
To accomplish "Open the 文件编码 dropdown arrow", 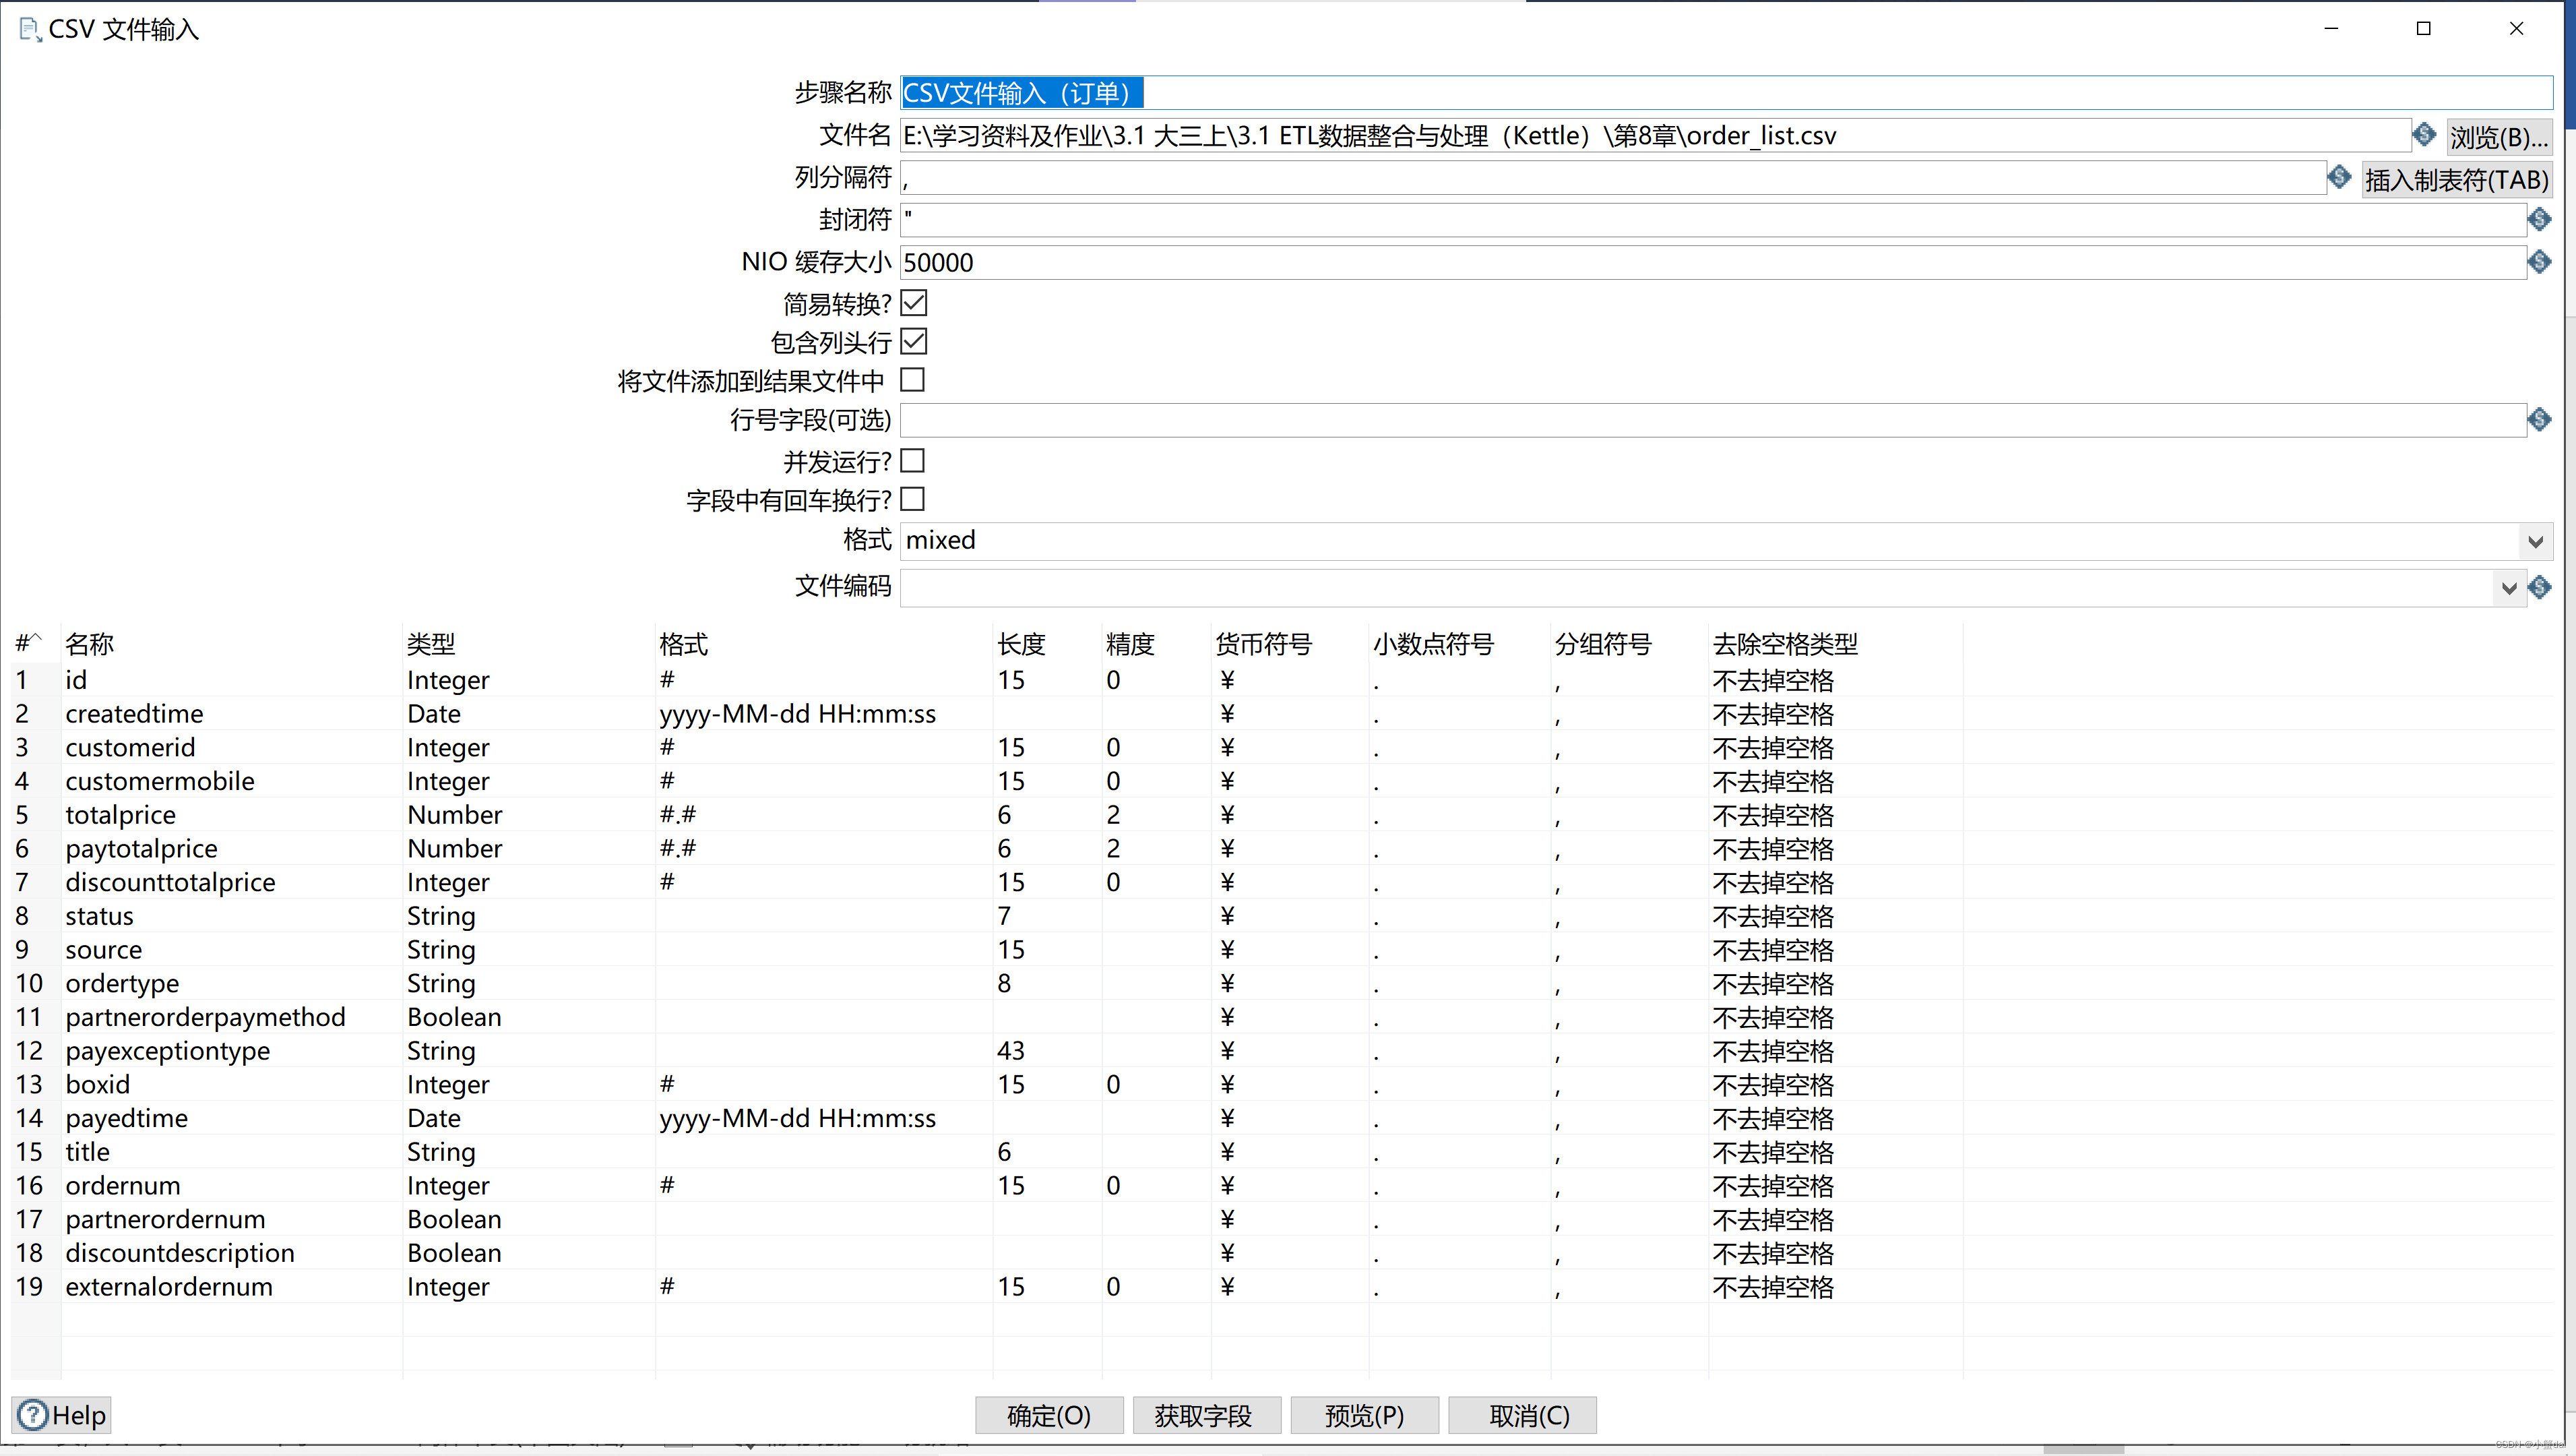I will tap(2508, 587).
